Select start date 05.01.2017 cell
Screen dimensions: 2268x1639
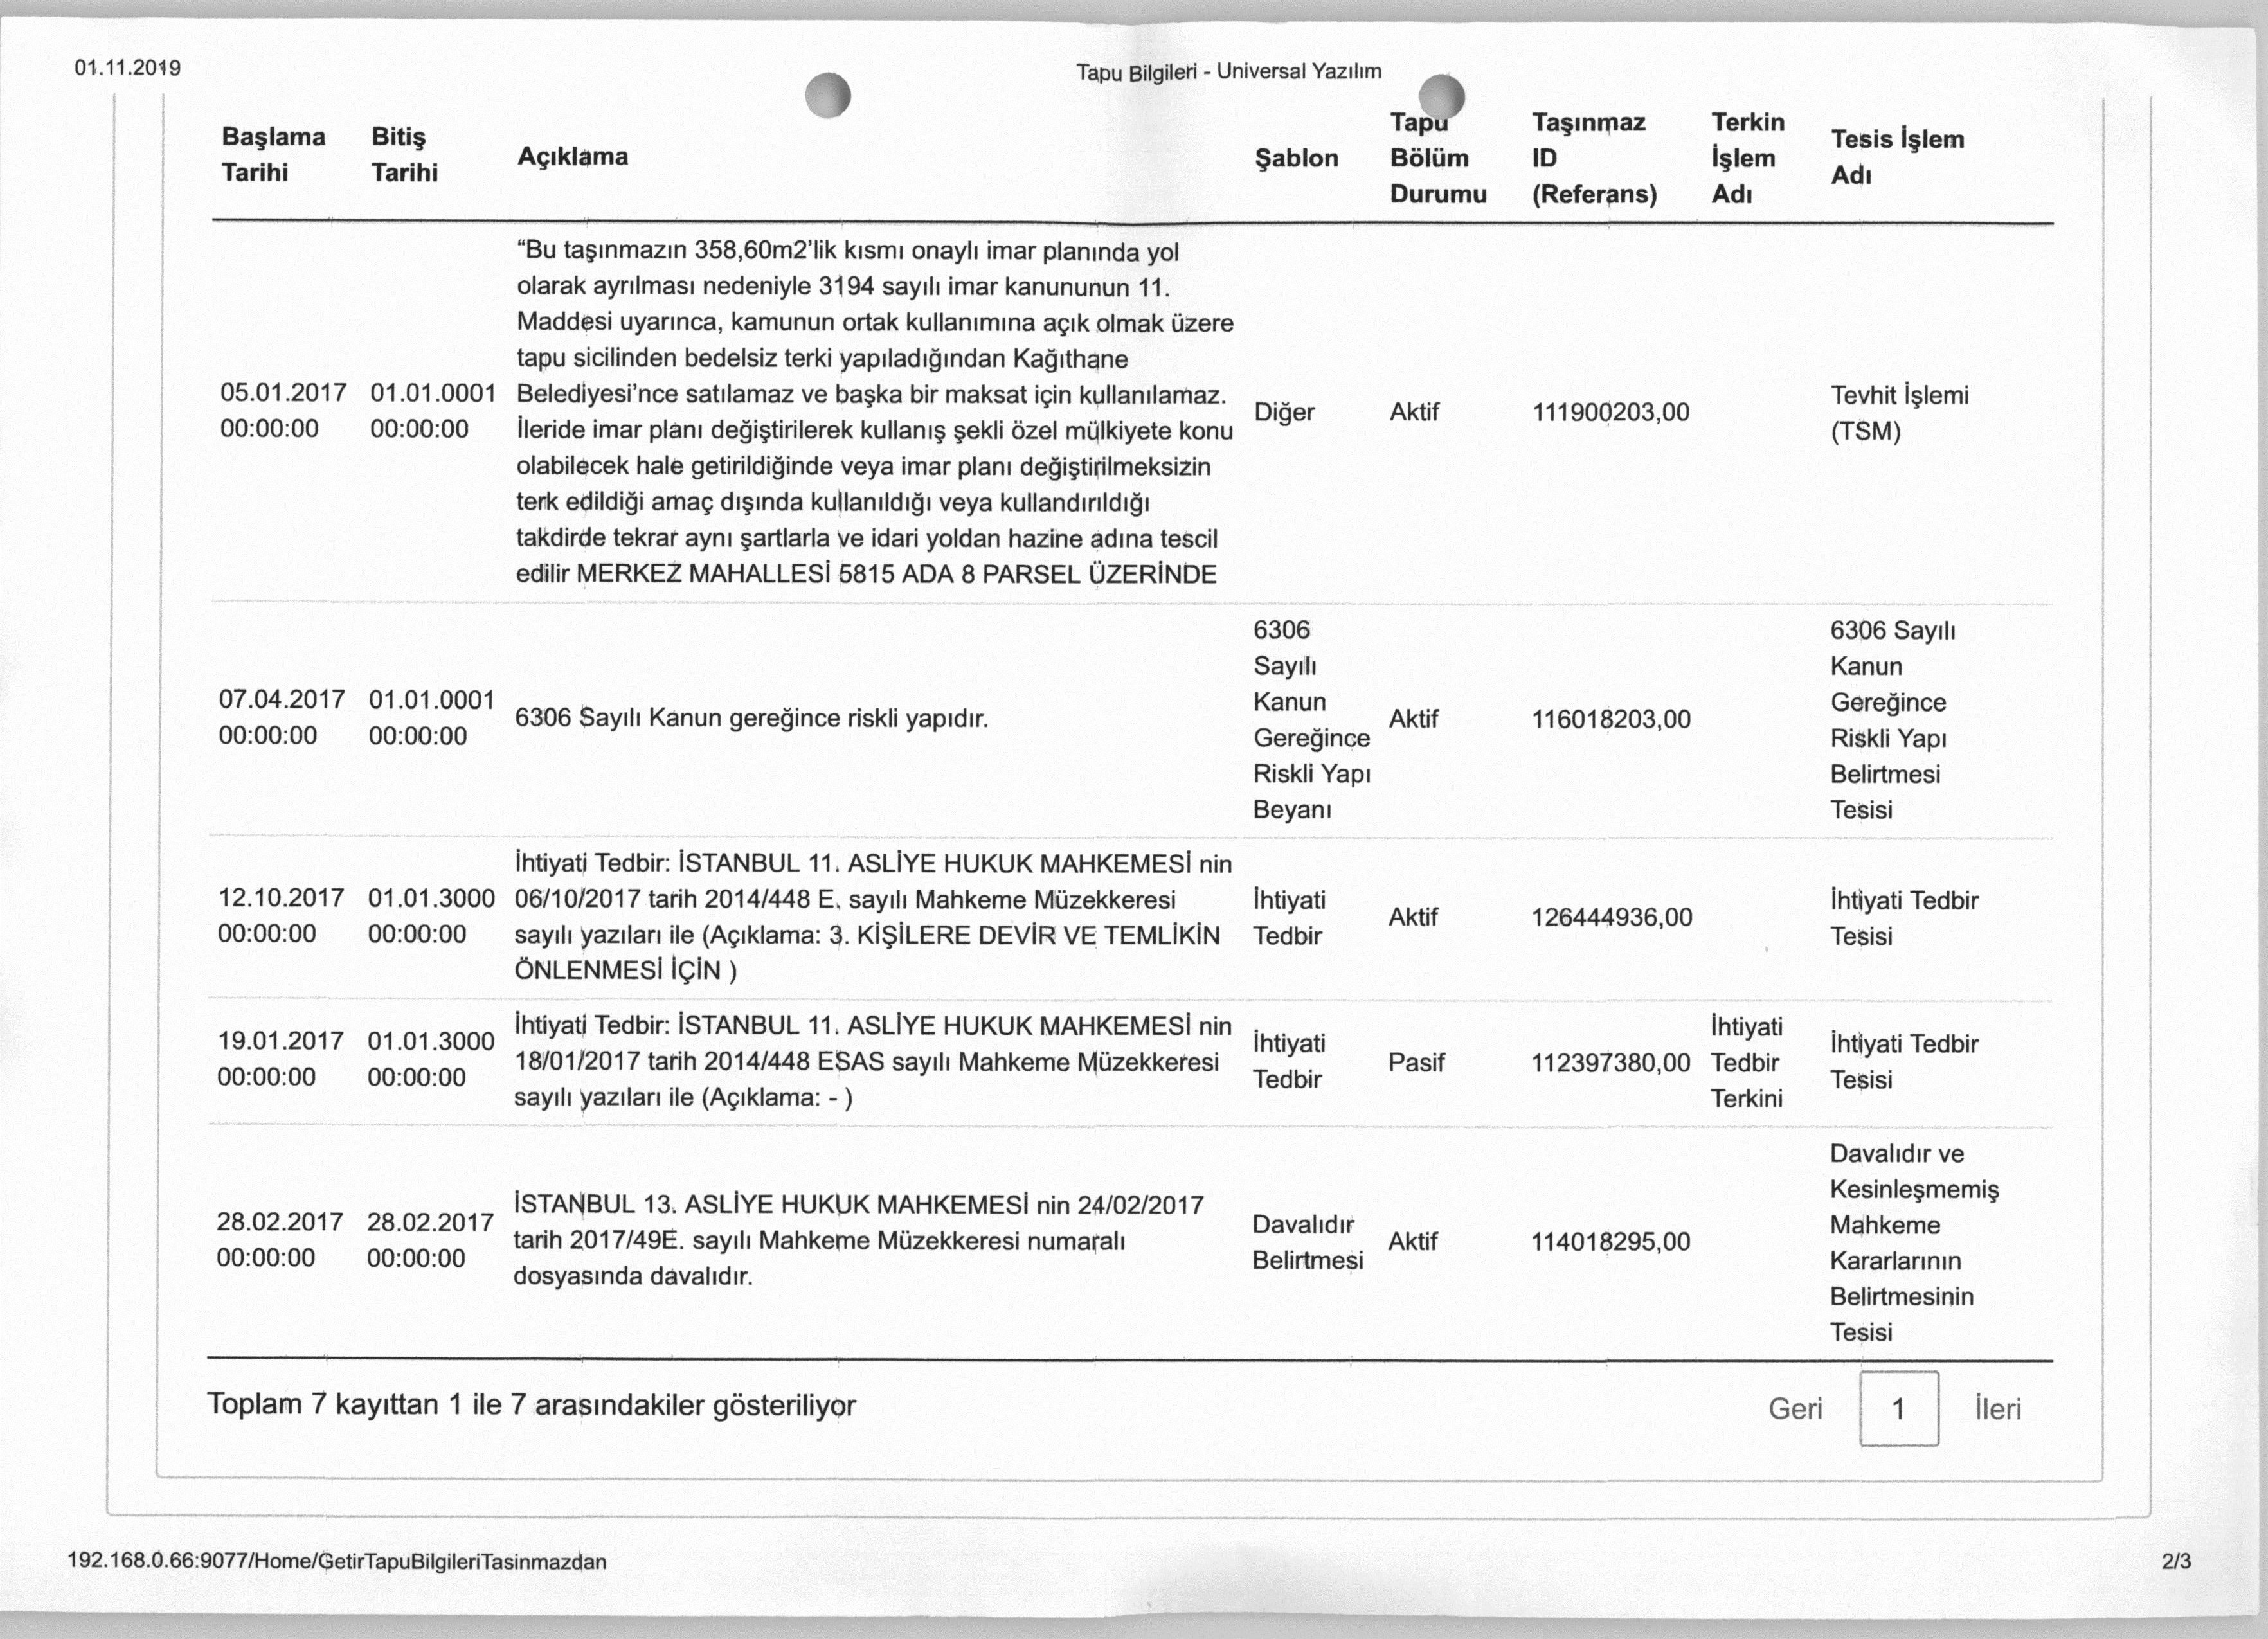pos(283,410)
